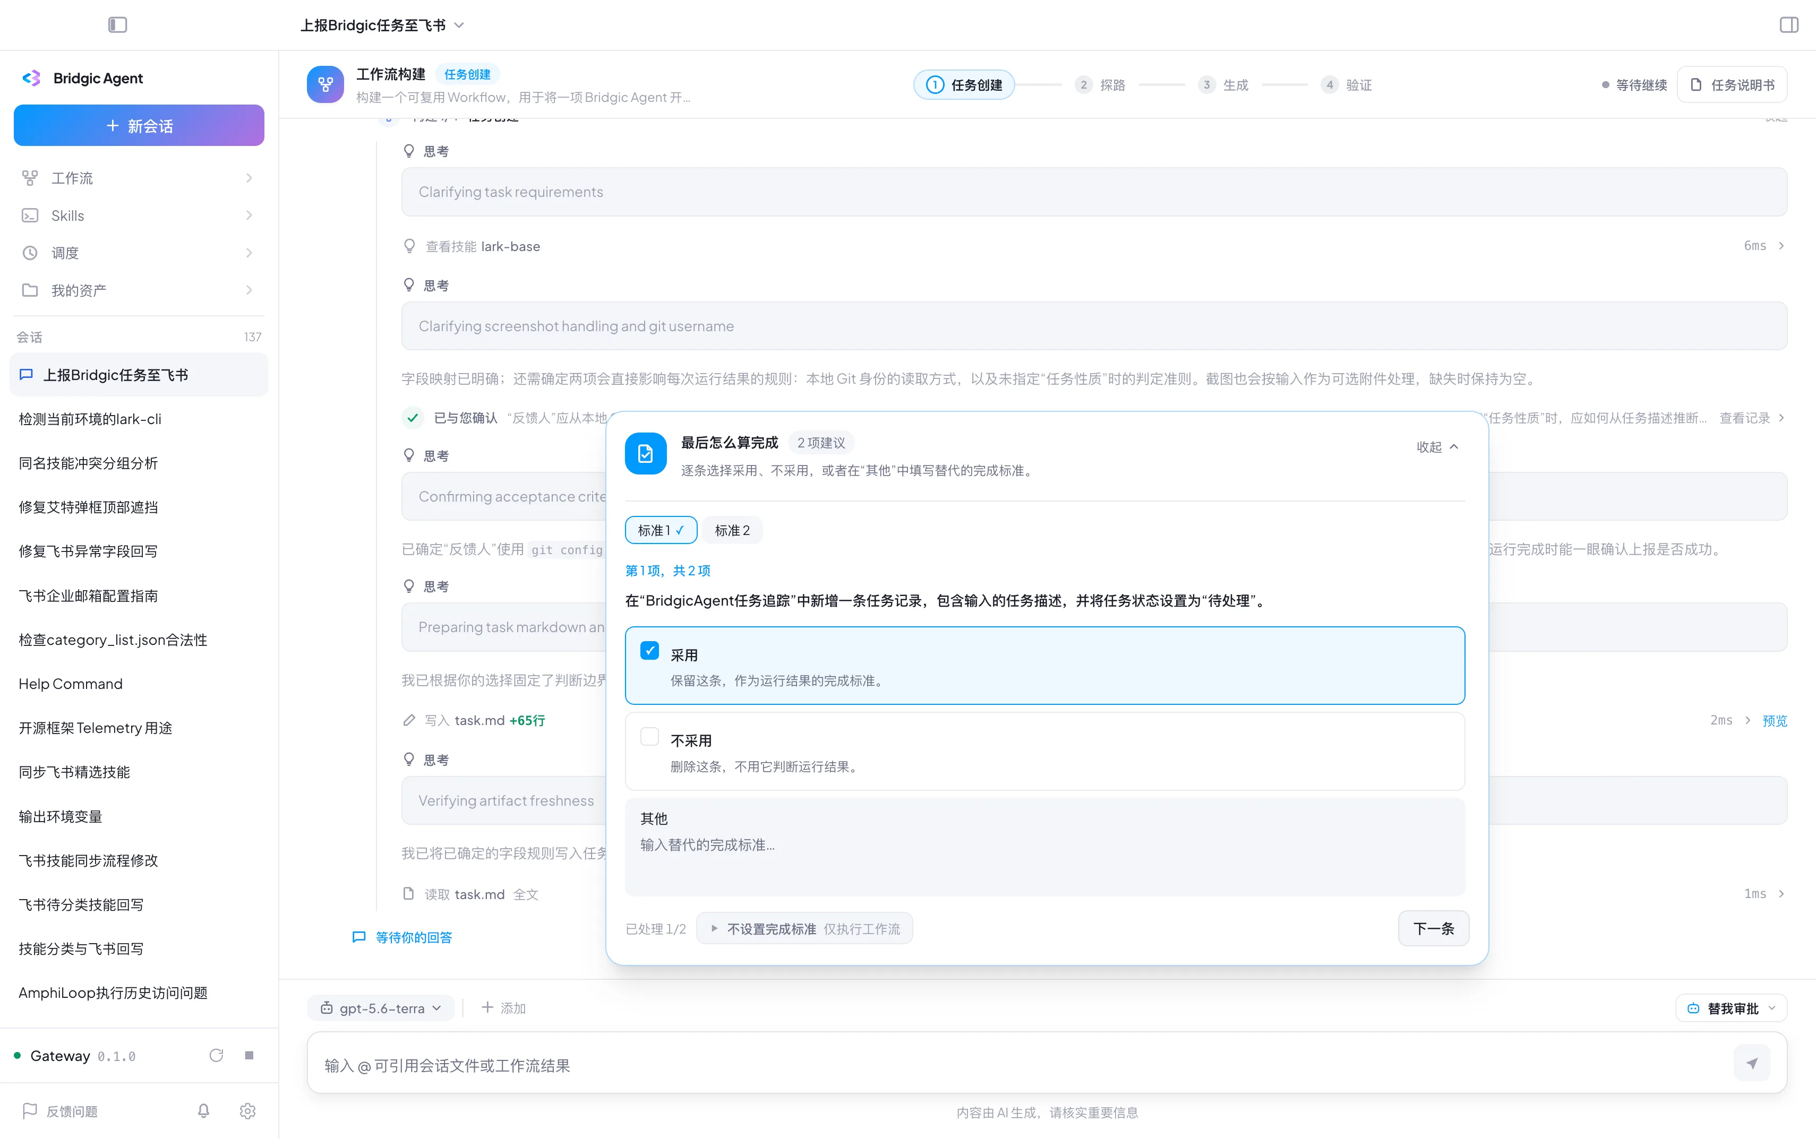This screenshot has height=1139, width=1816.
Task: Open settings gear icon
Action: click(247, 1111)
